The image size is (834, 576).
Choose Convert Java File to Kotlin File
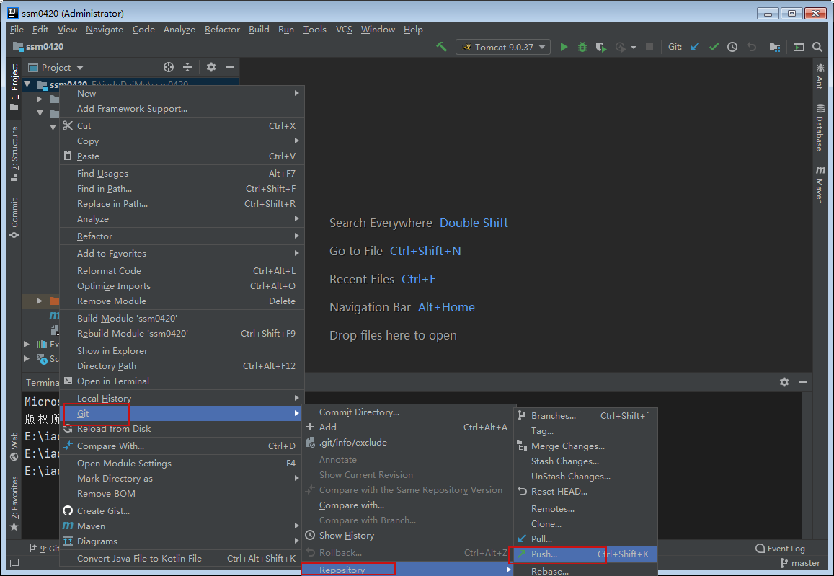click(182, 559)
